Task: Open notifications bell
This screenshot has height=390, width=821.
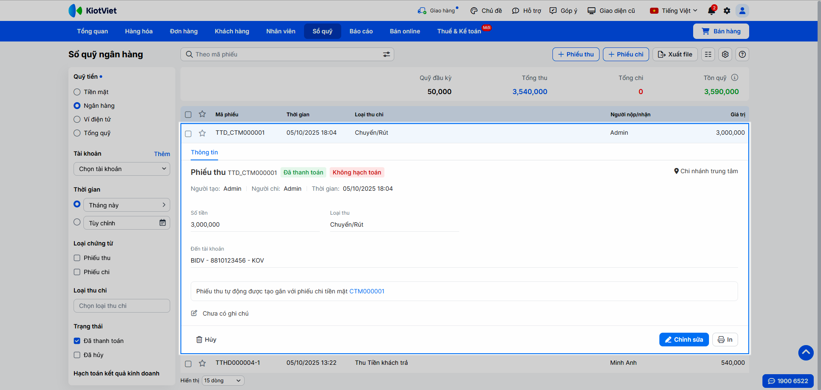Action: (712, 11)
